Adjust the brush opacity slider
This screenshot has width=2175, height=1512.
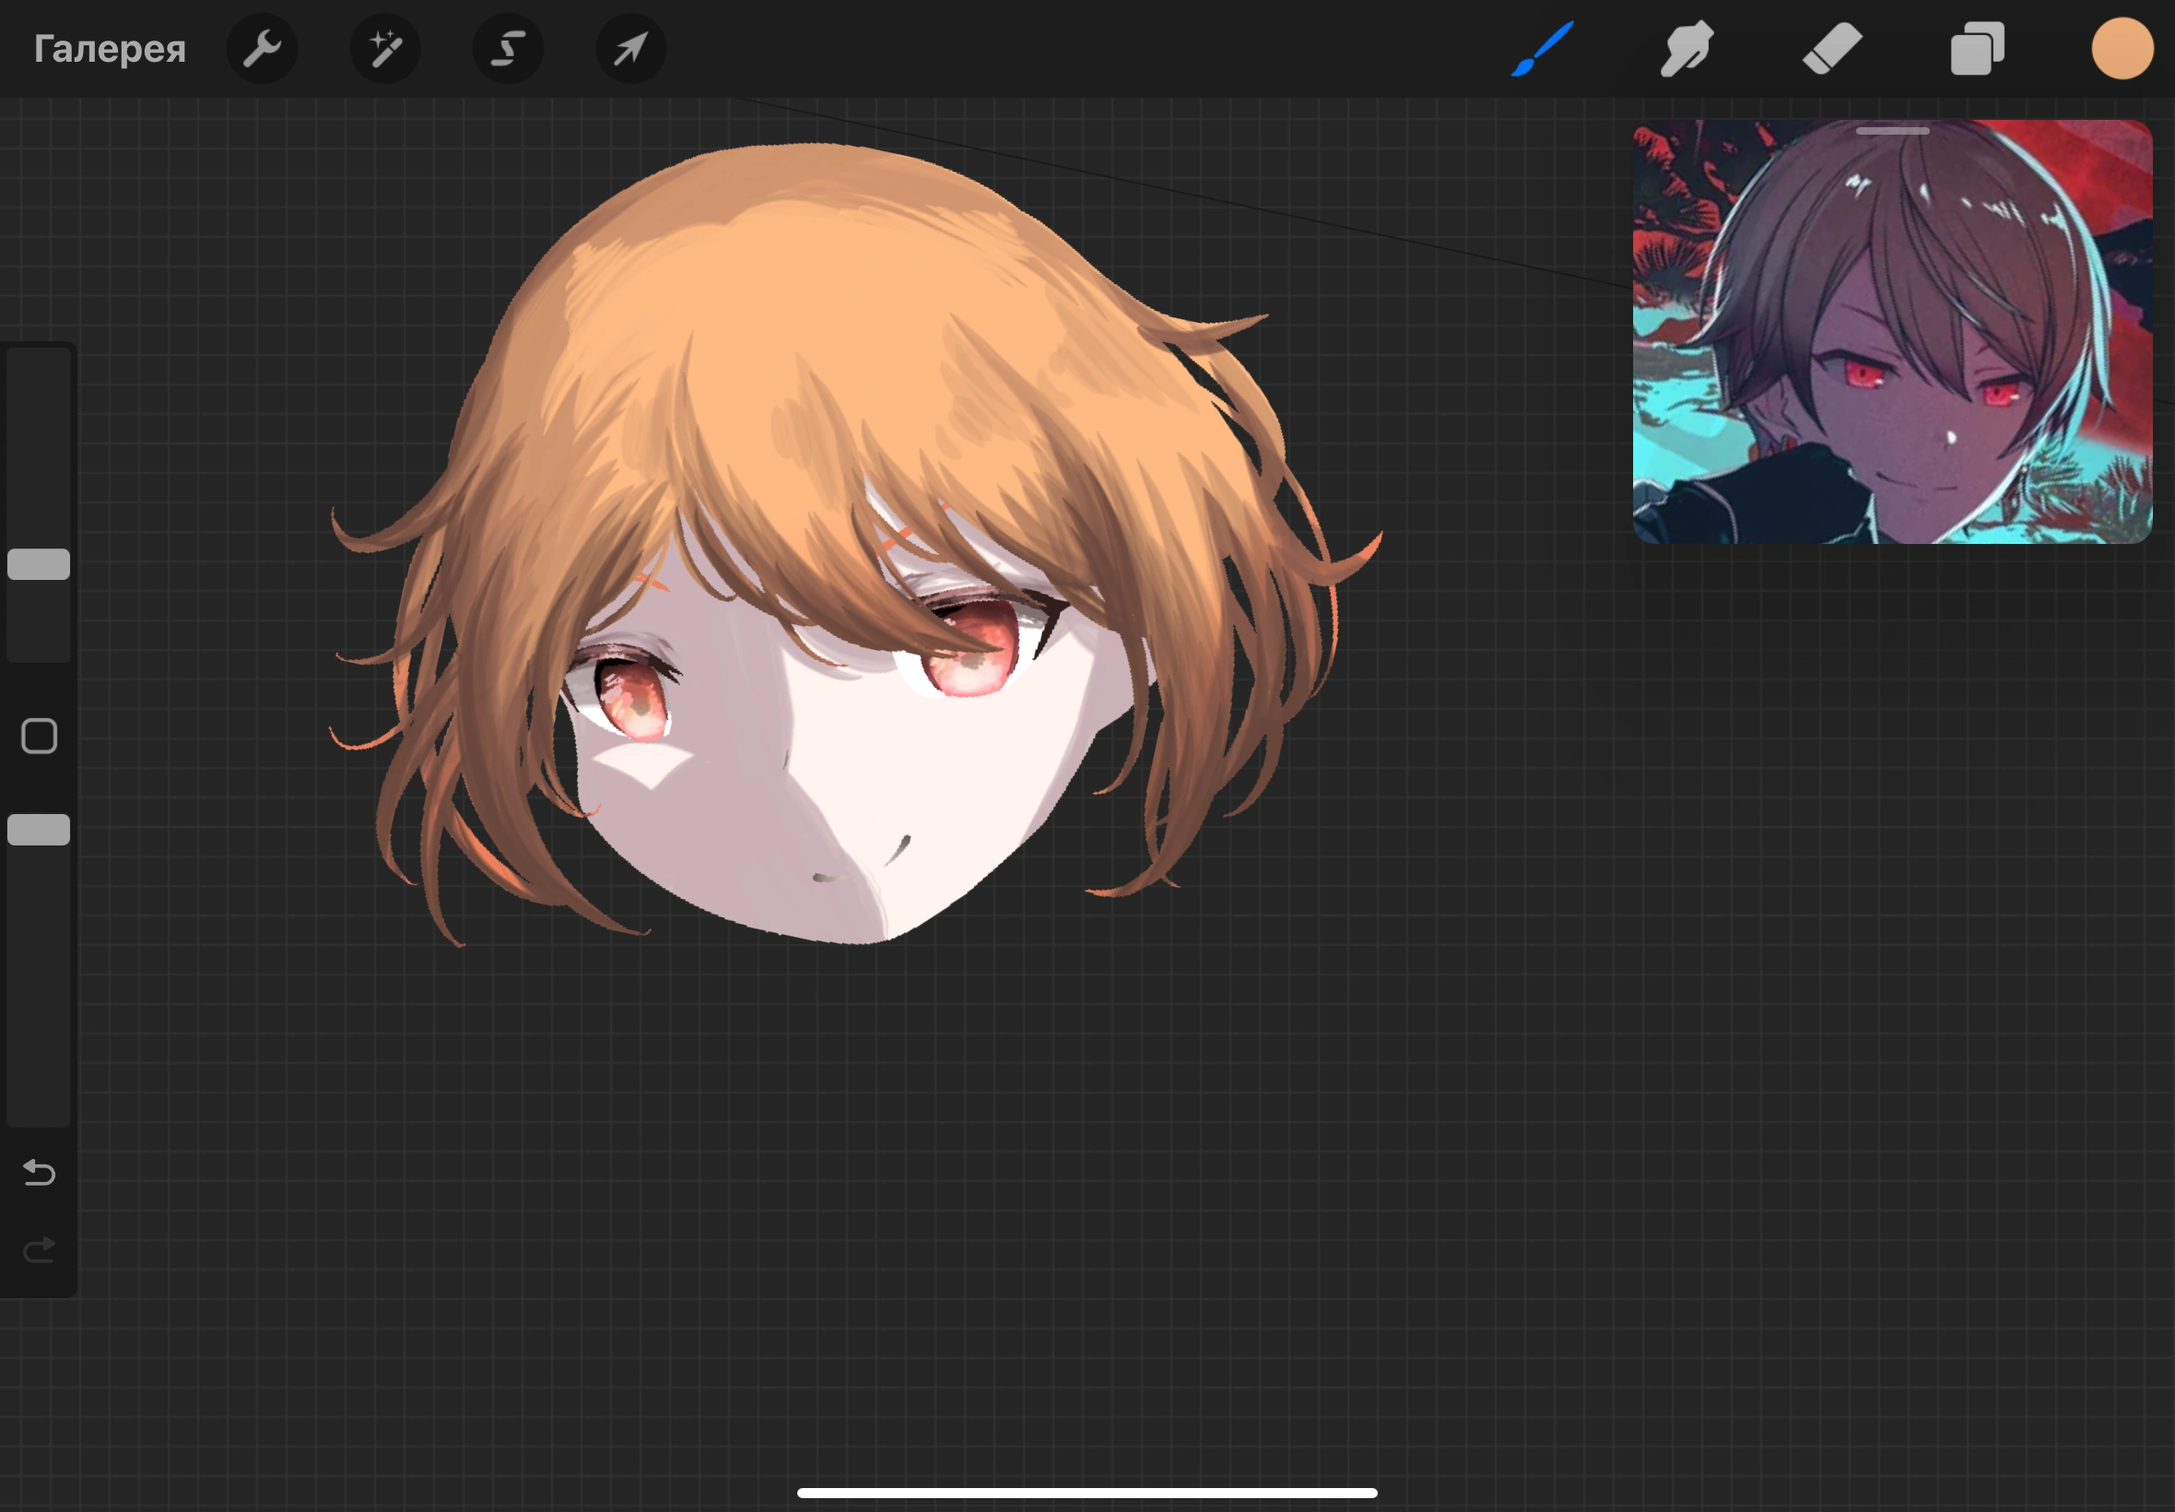pos(38,829)
